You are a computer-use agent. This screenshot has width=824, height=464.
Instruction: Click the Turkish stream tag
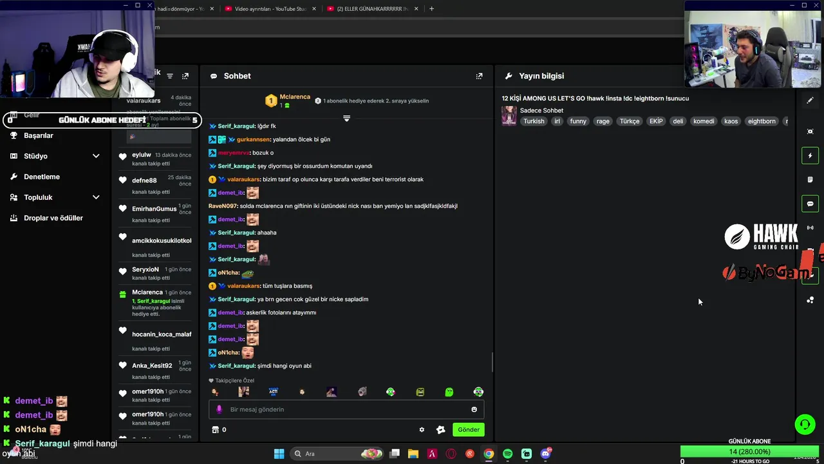(534, 121)
